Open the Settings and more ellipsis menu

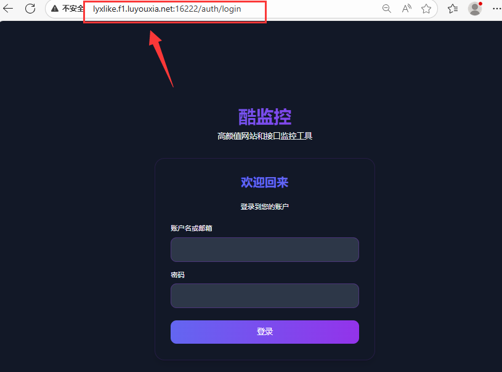(497, 9)
